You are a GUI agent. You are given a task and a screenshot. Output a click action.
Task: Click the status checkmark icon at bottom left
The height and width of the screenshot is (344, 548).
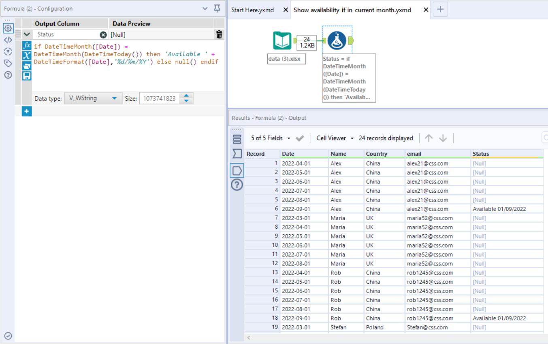click(x=8, y=336)
